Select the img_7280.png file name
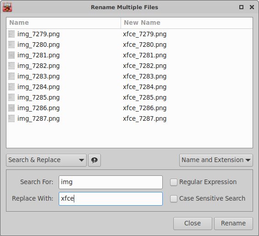259x236 pixels. coord(39,45)
